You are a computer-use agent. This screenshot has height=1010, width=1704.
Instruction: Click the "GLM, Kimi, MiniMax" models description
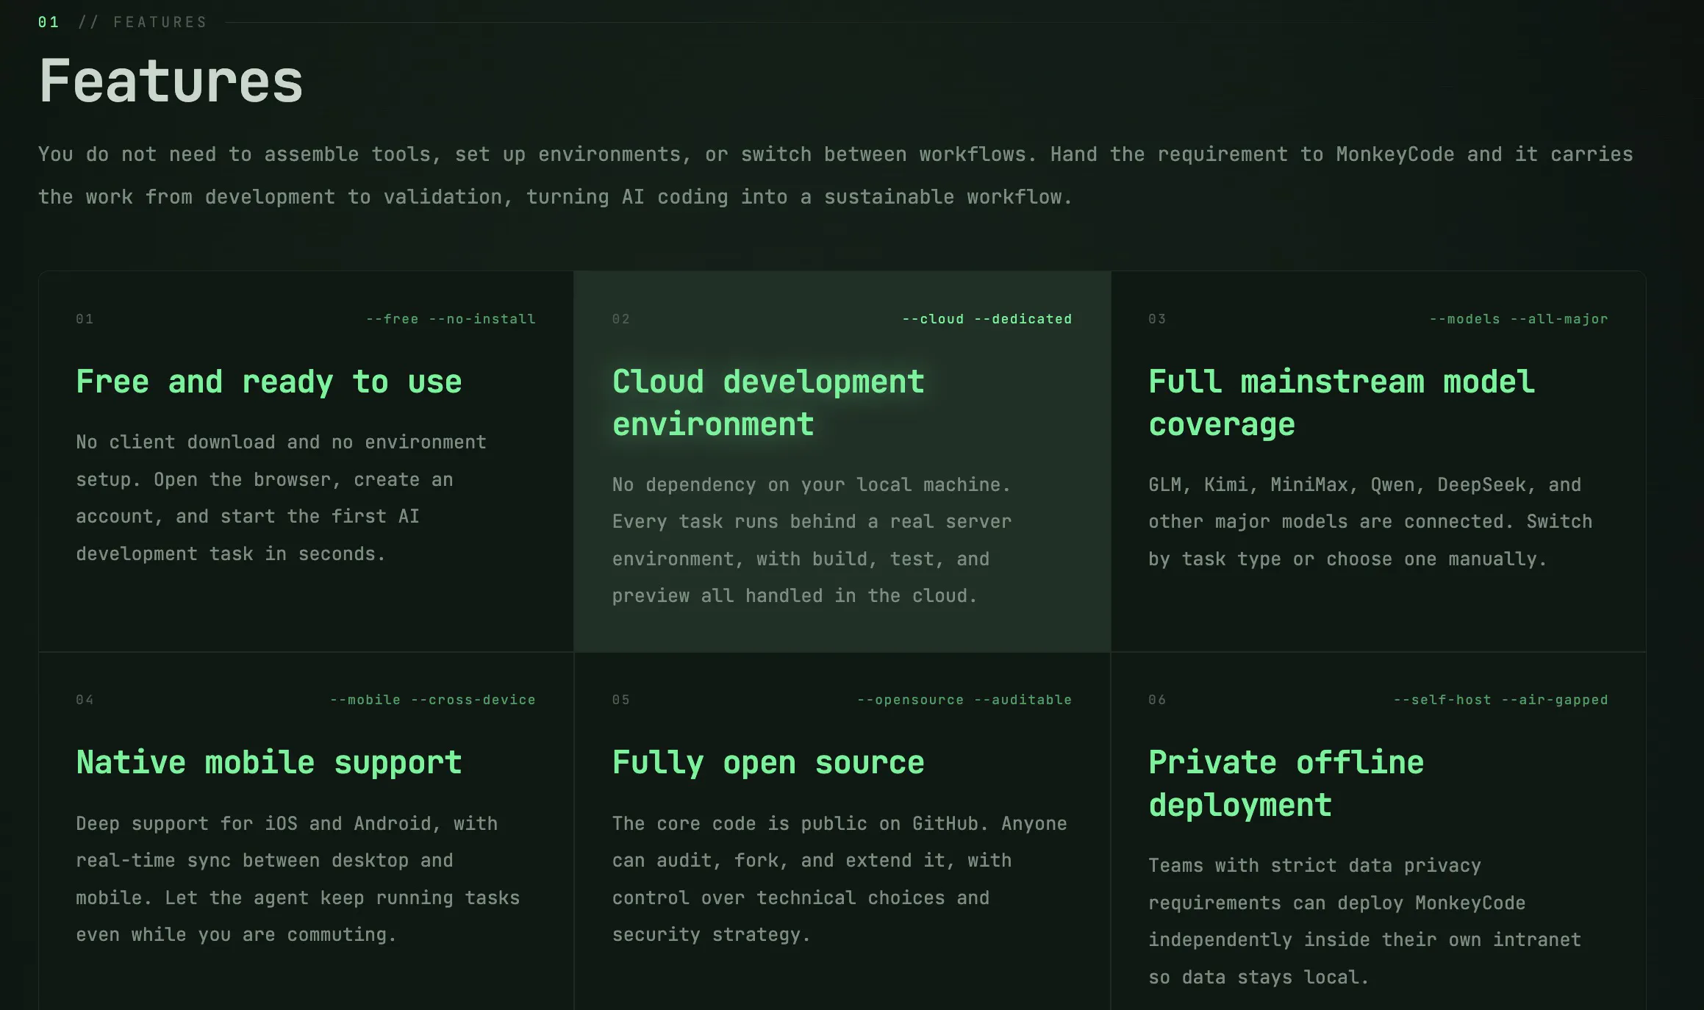(1370, 522)
